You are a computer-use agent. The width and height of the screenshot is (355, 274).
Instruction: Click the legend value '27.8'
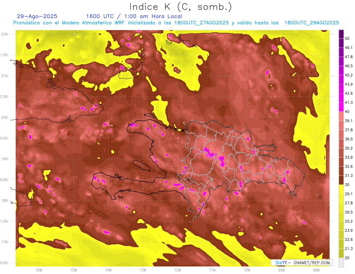pos(348,203)
